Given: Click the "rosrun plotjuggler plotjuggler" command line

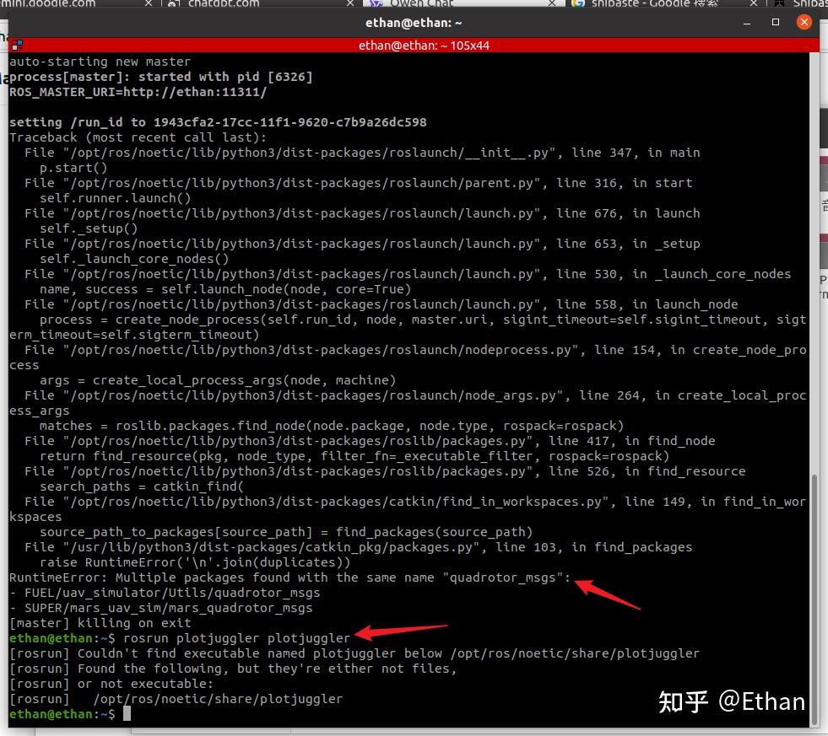Looking at the screenshot, I should point(236,638).
